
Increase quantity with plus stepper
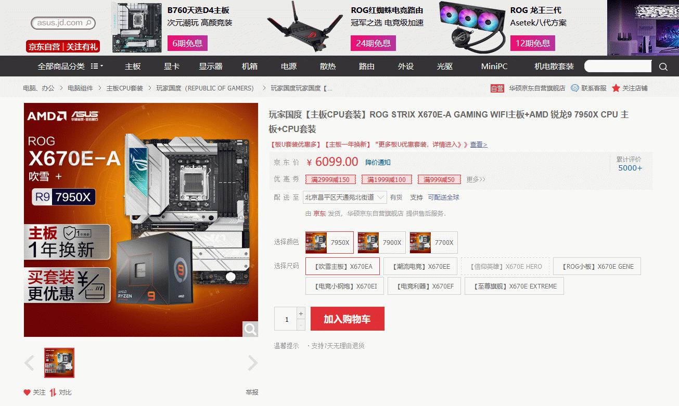pos(301,313)
